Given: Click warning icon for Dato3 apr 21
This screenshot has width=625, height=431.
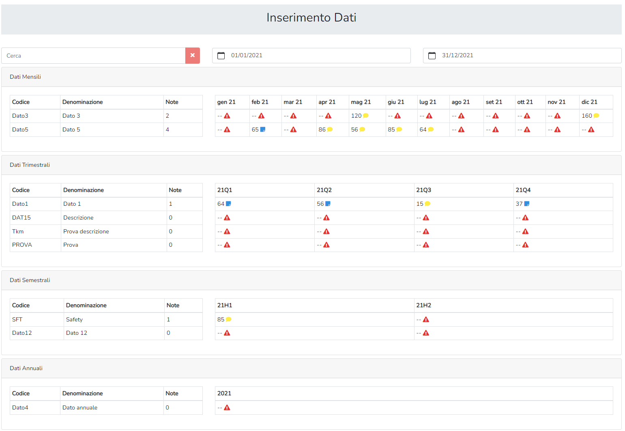Looking at the screenshot, I should [329, 116].
